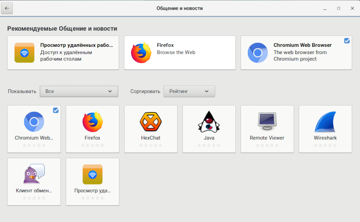Toggle the checkmark on the Chromium grid tile

click(x=56, y=110)
